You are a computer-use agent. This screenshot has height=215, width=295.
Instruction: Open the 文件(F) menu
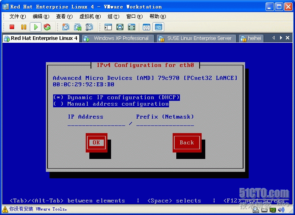coord(17,17)
